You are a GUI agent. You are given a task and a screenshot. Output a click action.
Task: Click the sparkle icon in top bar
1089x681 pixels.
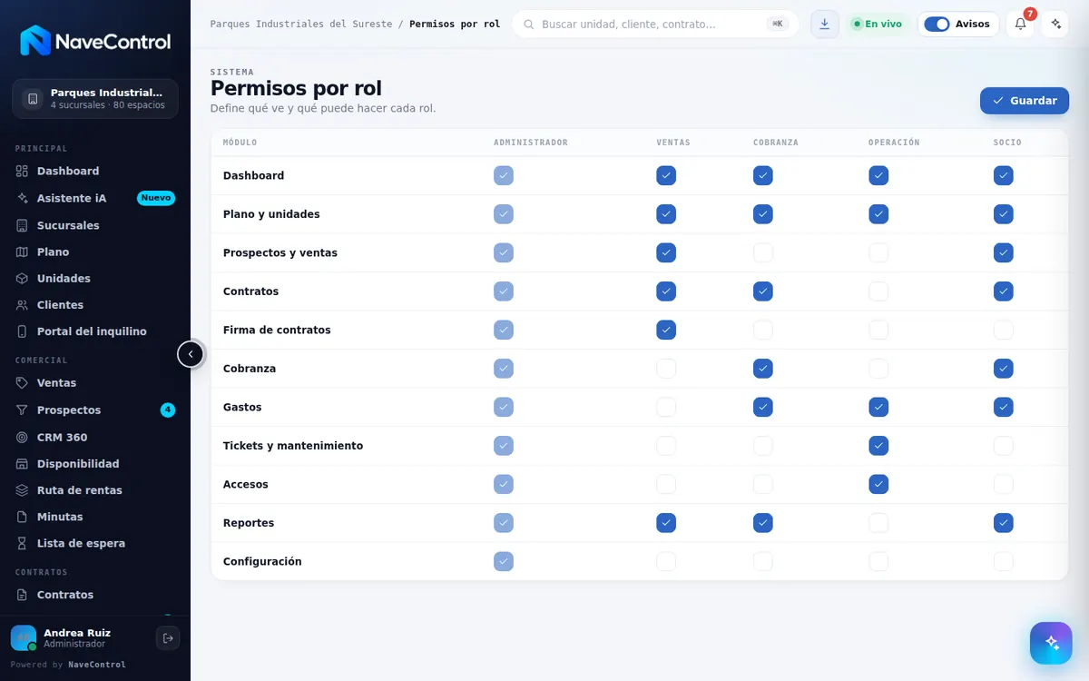pos(1055,24)
